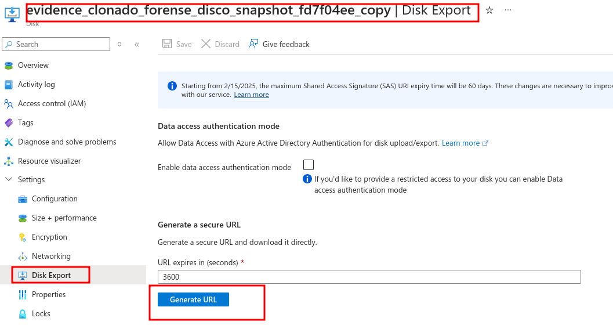
Task: Click the Access control (IAM) people icon
Action: [9, 104]
